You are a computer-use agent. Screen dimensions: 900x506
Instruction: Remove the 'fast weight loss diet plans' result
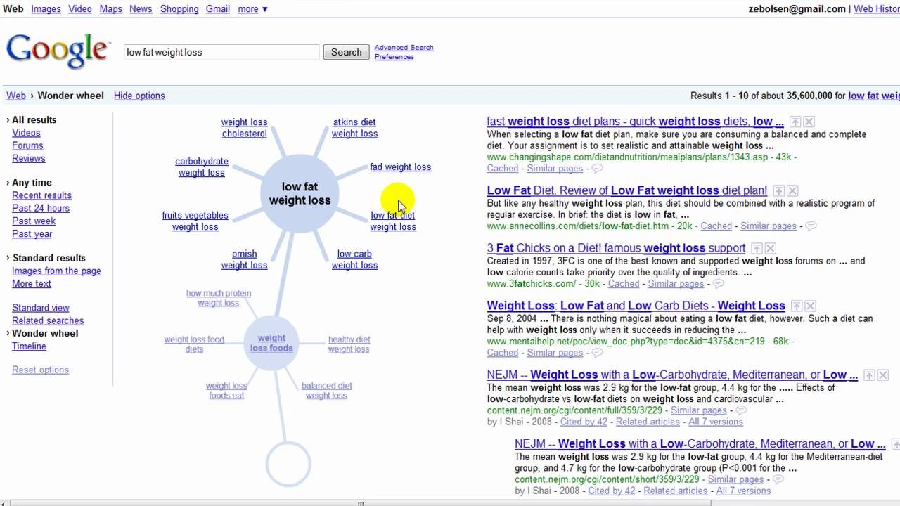pyautogui.click(x=809, y=122)
